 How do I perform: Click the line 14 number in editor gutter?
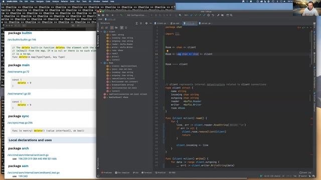[156, 54]
